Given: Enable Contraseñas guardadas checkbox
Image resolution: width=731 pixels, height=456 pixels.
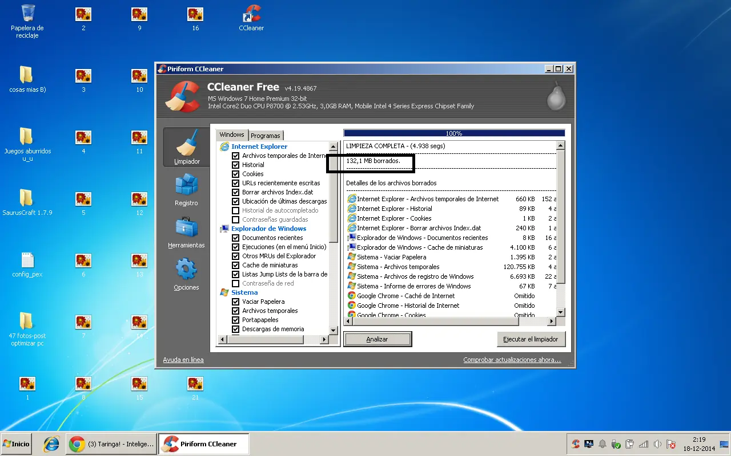Looking at the screenshot, I should pyautogui.click(x=235, y=219).
